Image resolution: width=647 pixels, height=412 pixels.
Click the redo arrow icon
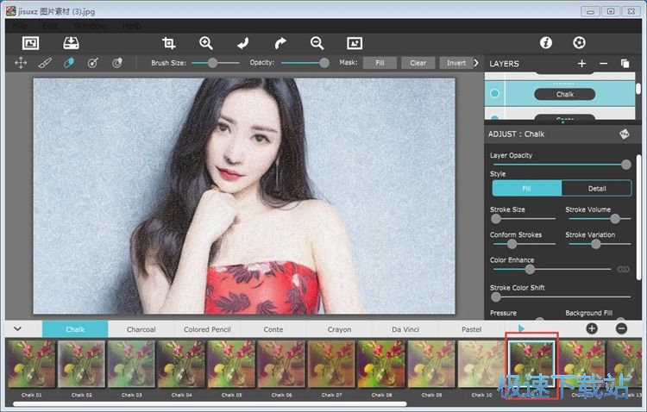click(280, 42)
